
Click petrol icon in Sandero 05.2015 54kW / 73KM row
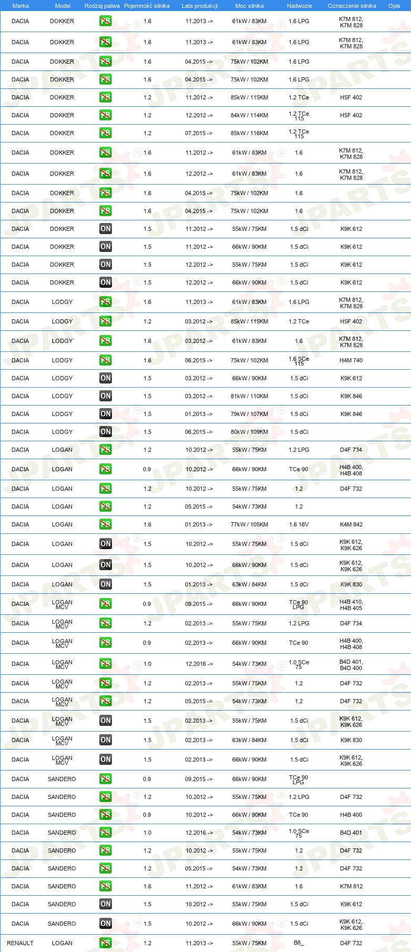(x=106, y=868)
